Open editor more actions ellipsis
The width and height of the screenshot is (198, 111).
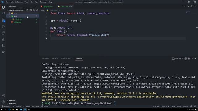(195, 6)
